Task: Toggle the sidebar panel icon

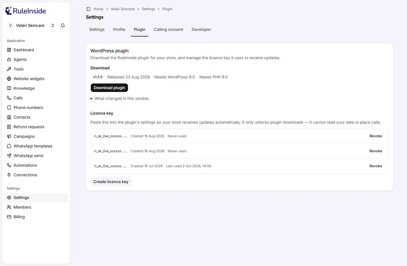Action: pos(88,9)
